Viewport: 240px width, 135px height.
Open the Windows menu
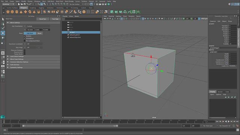pos(37,1)
